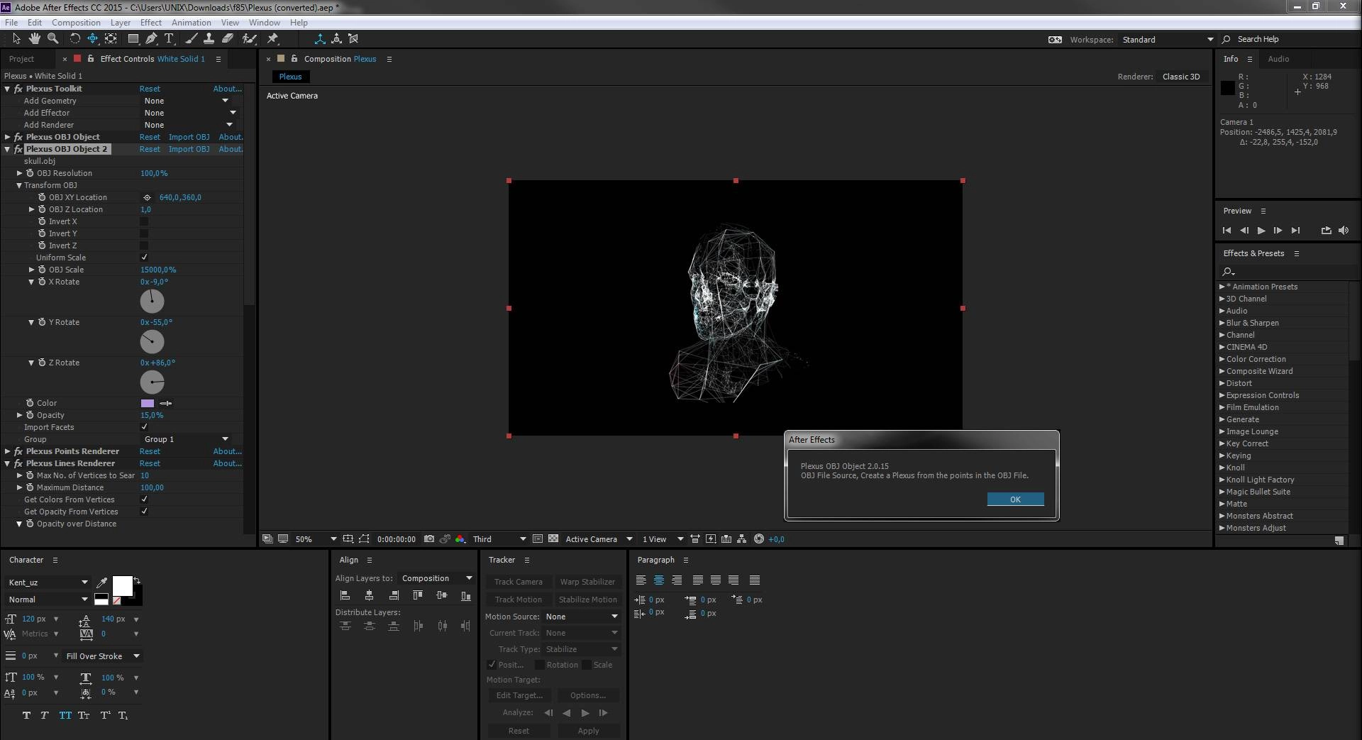Click the snapshot camera icon in viewer
The image size is (1362, 740).
click(x=429, y=539)
